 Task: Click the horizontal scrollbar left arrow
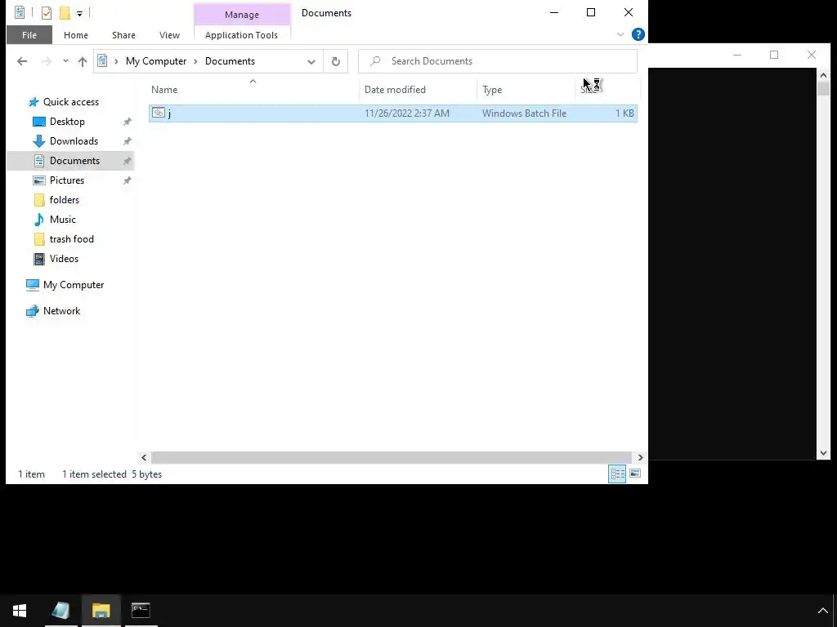point(144,457)
